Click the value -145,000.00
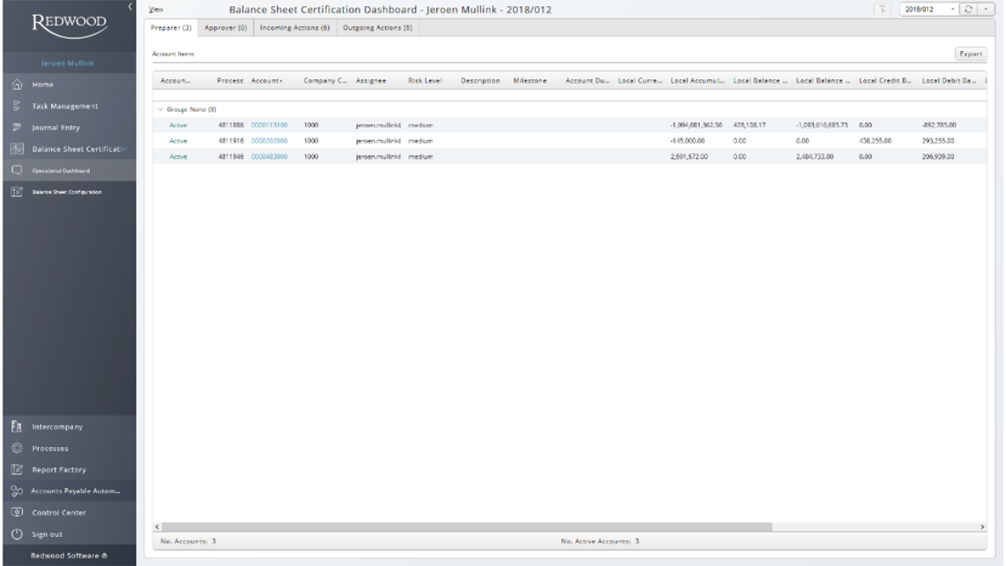1006x566 pixels. coord(689,140)
